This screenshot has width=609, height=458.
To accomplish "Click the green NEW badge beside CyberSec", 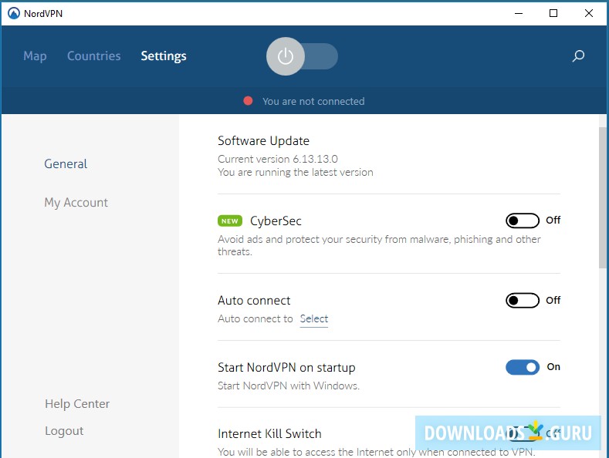I will [230, 221].
